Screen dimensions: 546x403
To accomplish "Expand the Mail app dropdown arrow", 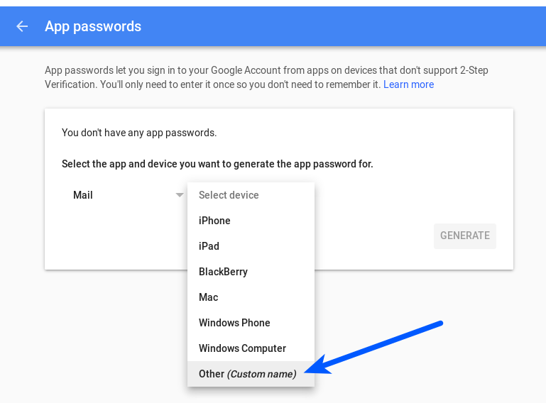I will 180,195.
